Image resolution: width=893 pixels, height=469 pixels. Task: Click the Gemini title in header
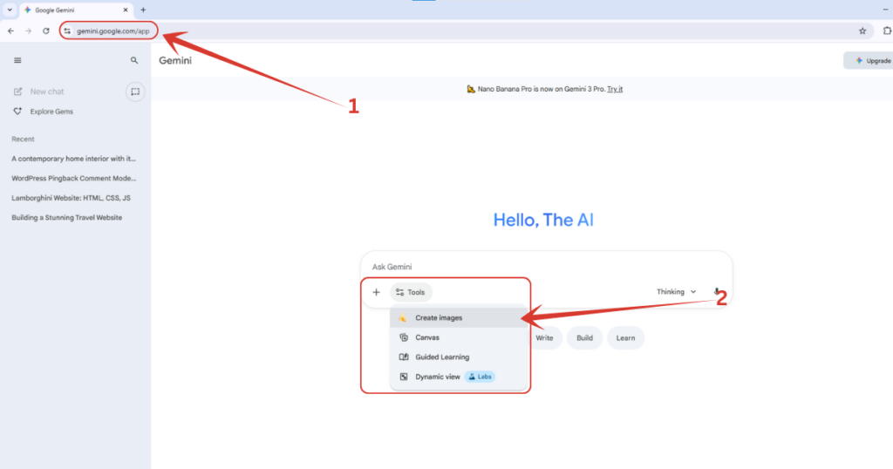[x=175, y=60]
